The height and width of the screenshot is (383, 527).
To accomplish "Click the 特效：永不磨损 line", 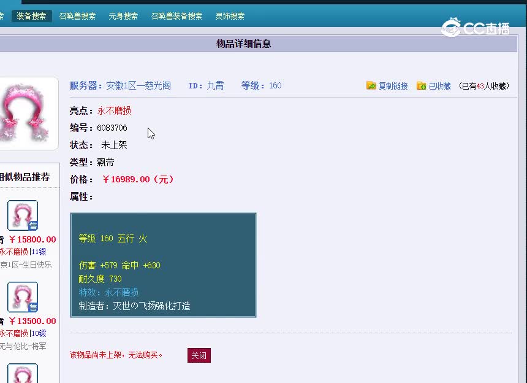I will [x=108, y=292].
